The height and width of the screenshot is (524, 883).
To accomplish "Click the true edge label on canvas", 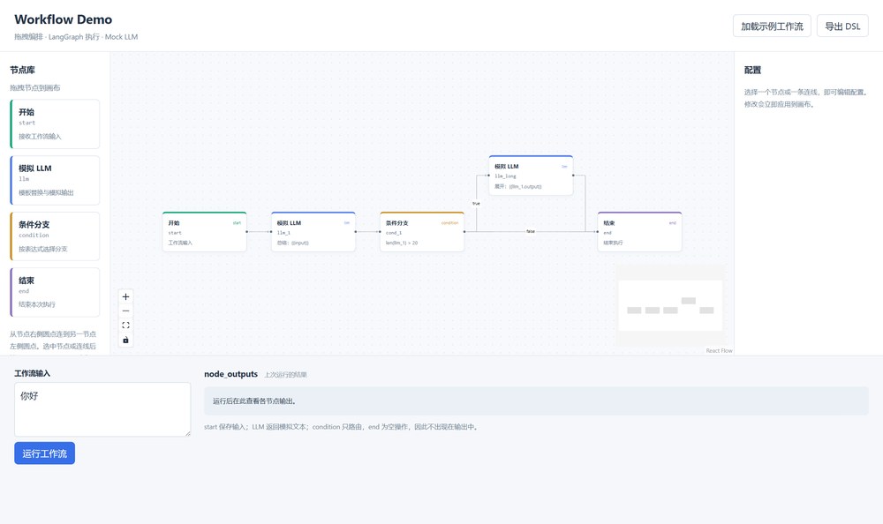I will tap(477, 203).
